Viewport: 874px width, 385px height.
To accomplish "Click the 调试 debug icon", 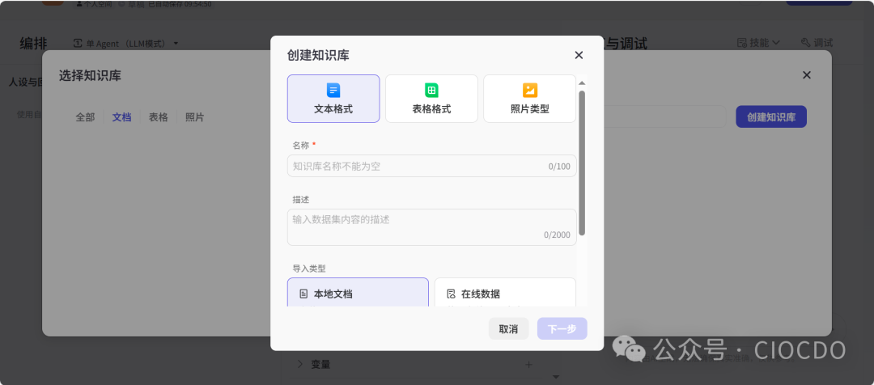I will (x=805, y=43).
